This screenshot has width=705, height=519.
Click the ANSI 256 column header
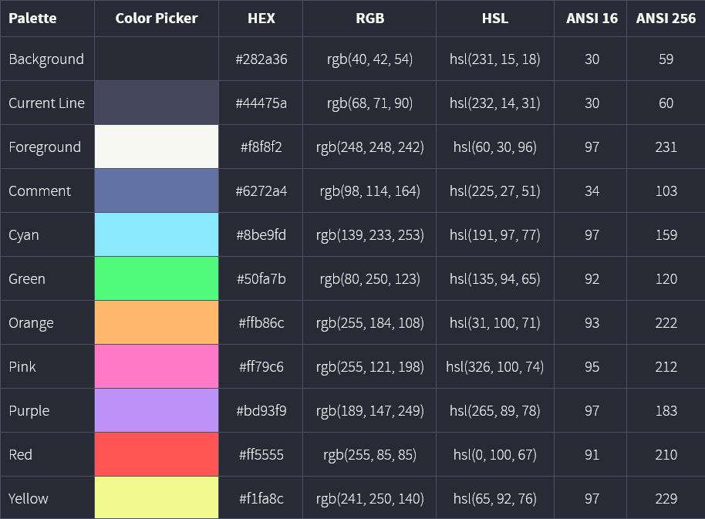point(666,18)
